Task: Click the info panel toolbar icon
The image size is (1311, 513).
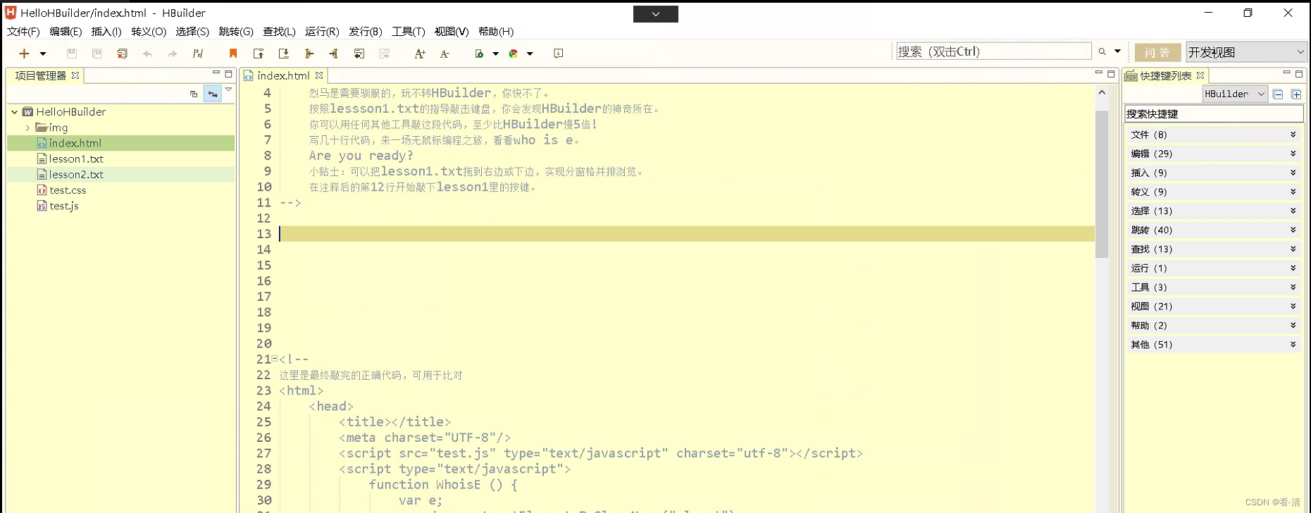Action: click(x=559, y=54)
